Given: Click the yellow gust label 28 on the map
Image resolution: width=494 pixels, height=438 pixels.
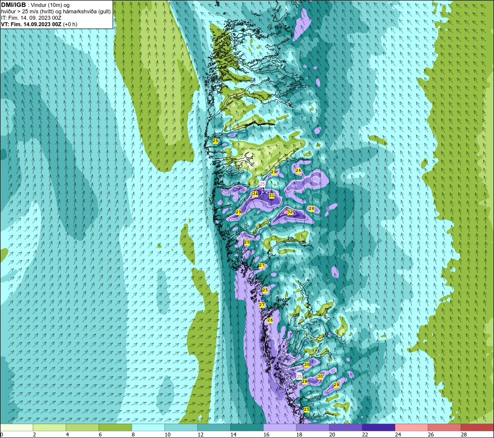Looking at the screenshot, I should click(x=305, y=381).
